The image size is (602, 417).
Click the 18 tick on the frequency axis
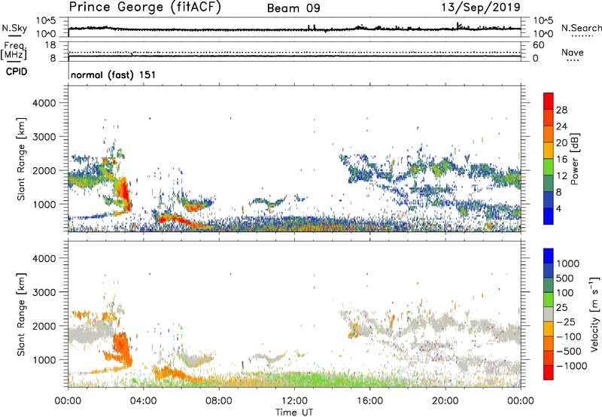[50, 45]
